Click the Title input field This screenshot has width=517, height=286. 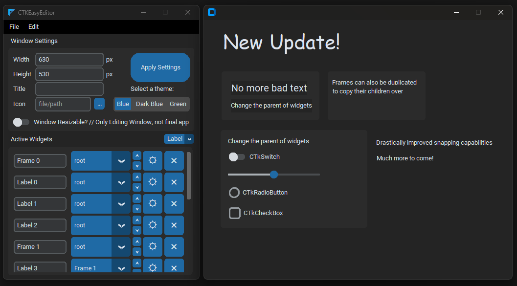[69, 89]
